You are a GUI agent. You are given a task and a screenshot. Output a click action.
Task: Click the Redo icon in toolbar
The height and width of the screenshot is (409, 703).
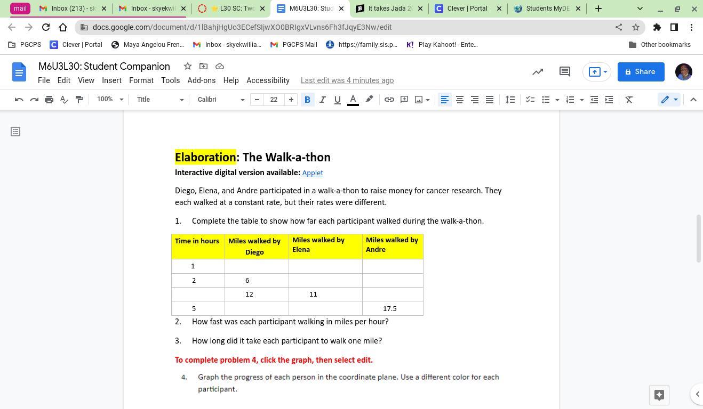click(34, 100)
